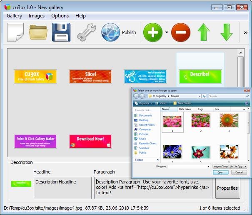Image resolution: width=252 pixels, height=215 pixels.
Task: Open Recent Places in Favorite Links
Action: click(x=145, y=125)
